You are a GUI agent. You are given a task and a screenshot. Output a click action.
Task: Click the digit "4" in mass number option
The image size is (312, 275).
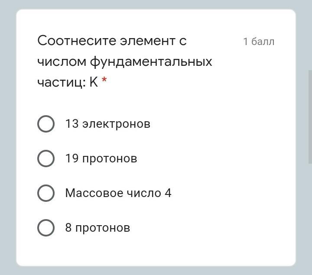tap(168, 193)
